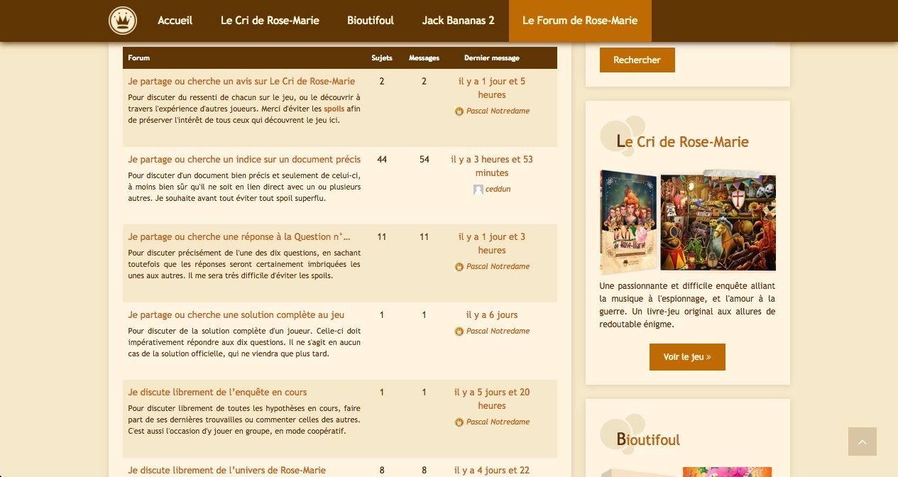The width and height of the screenshot is (898, 477).
Task: Open Le Forum de Rose-Marie tab
Action: tap(580, 21)
